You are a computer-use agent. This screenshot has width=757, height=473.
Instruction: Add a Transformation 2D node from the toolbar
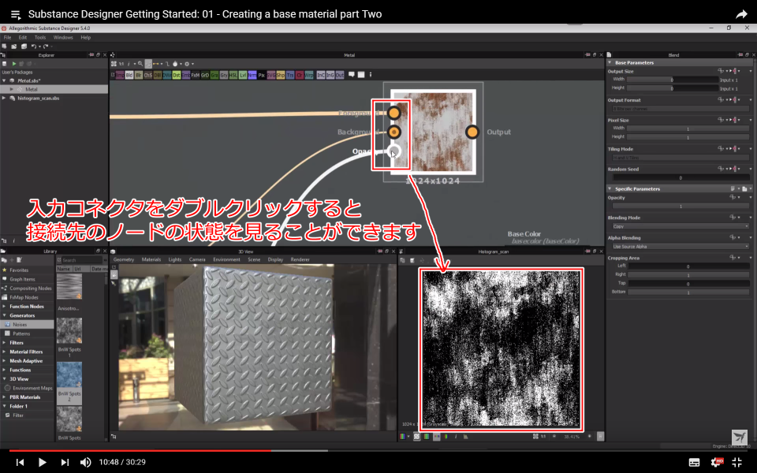(290, 75)
